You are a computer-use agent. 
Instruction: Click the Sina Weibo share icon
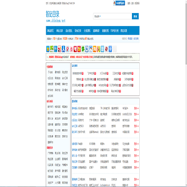click(60, 49)
